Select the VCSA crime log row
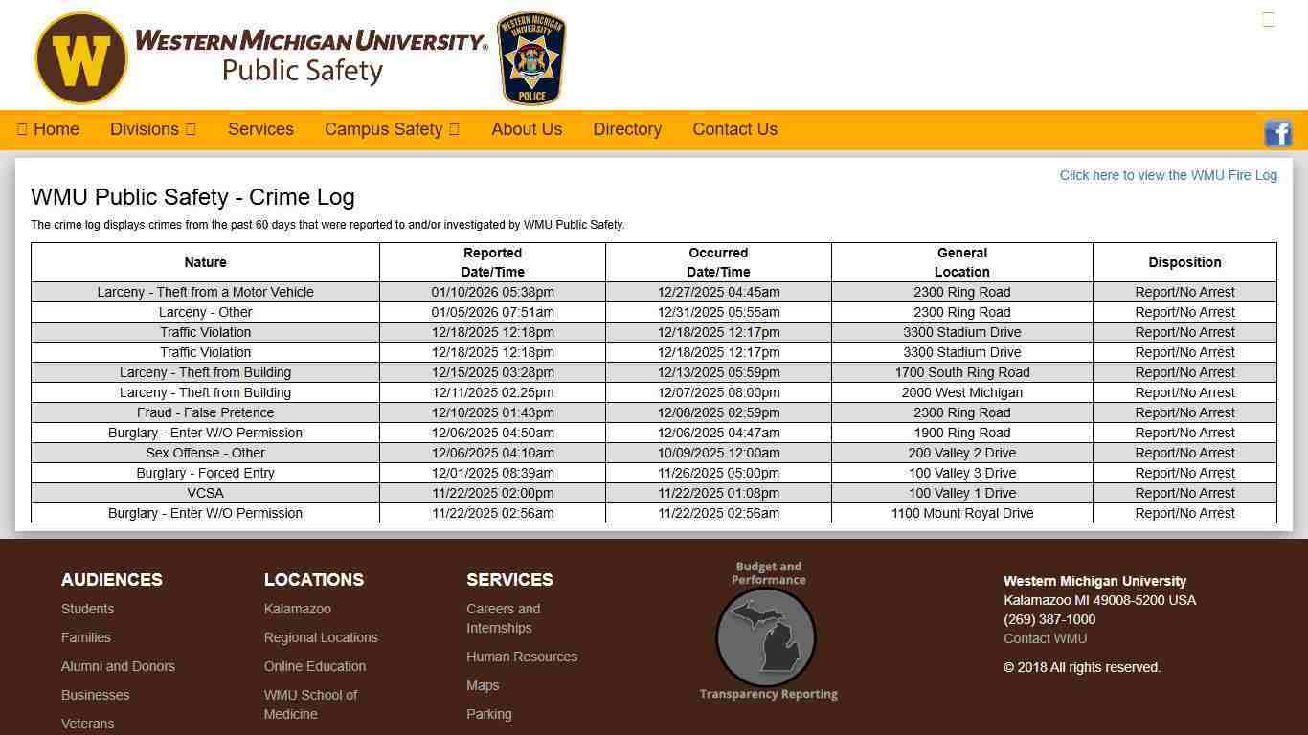 tap(205, 493)
